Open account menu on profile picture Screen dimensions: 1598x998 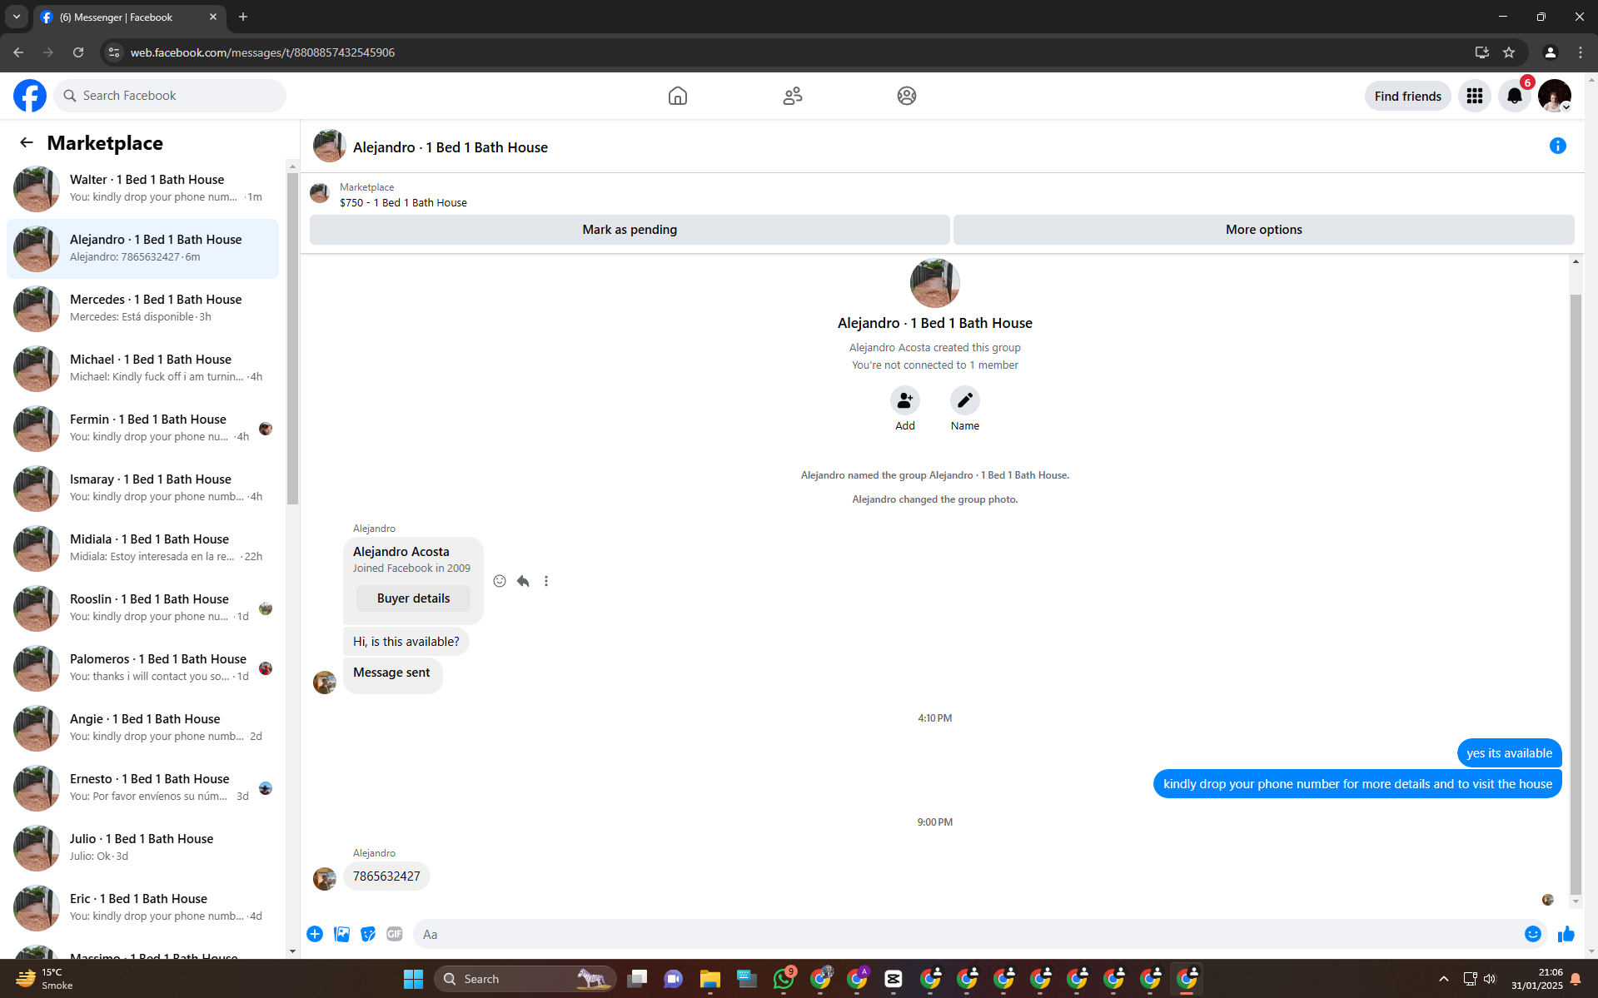point(1555,96)
